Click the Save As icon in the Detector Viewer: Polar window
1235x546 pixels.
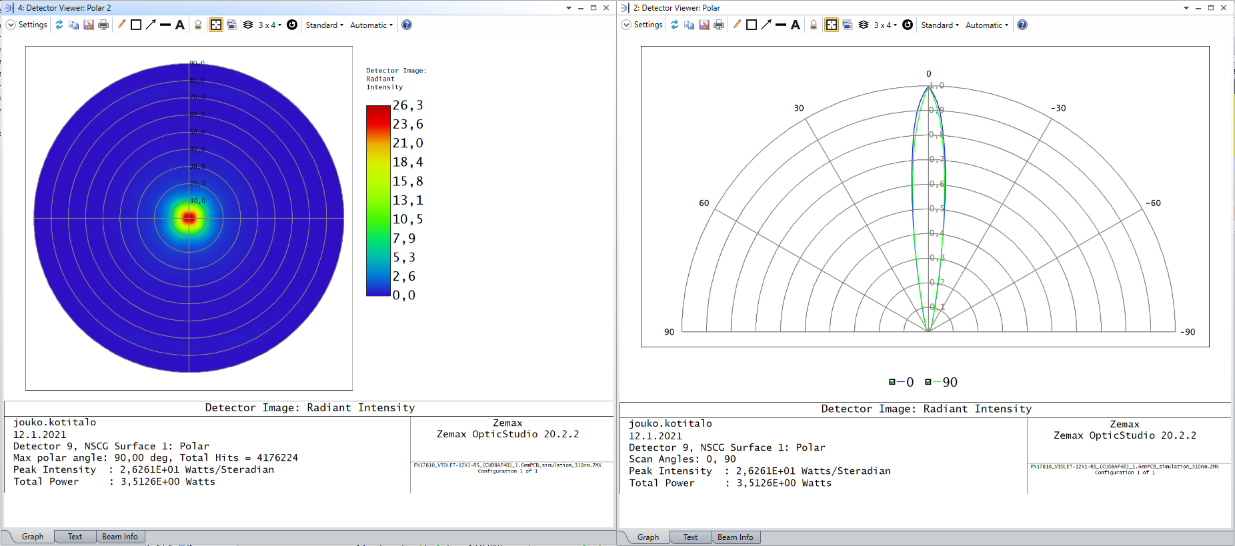click(704, 25)
